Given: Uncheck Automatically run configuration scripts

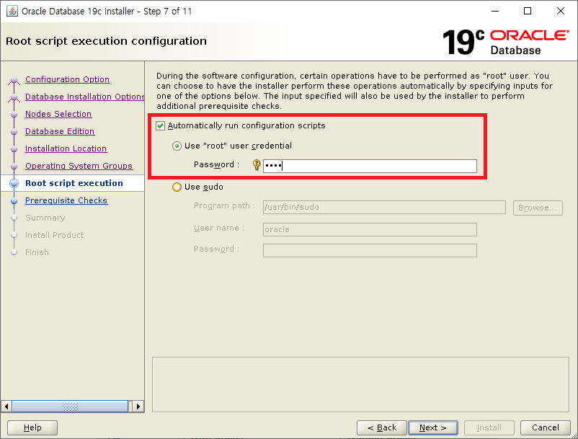Looking at the screenshot, I should pos(160,125).
